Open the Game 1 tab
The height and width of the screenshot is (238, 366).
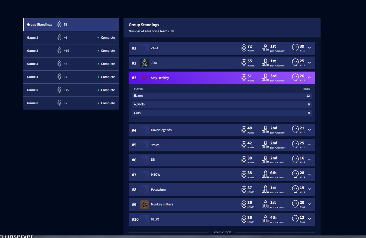point(71,37)
